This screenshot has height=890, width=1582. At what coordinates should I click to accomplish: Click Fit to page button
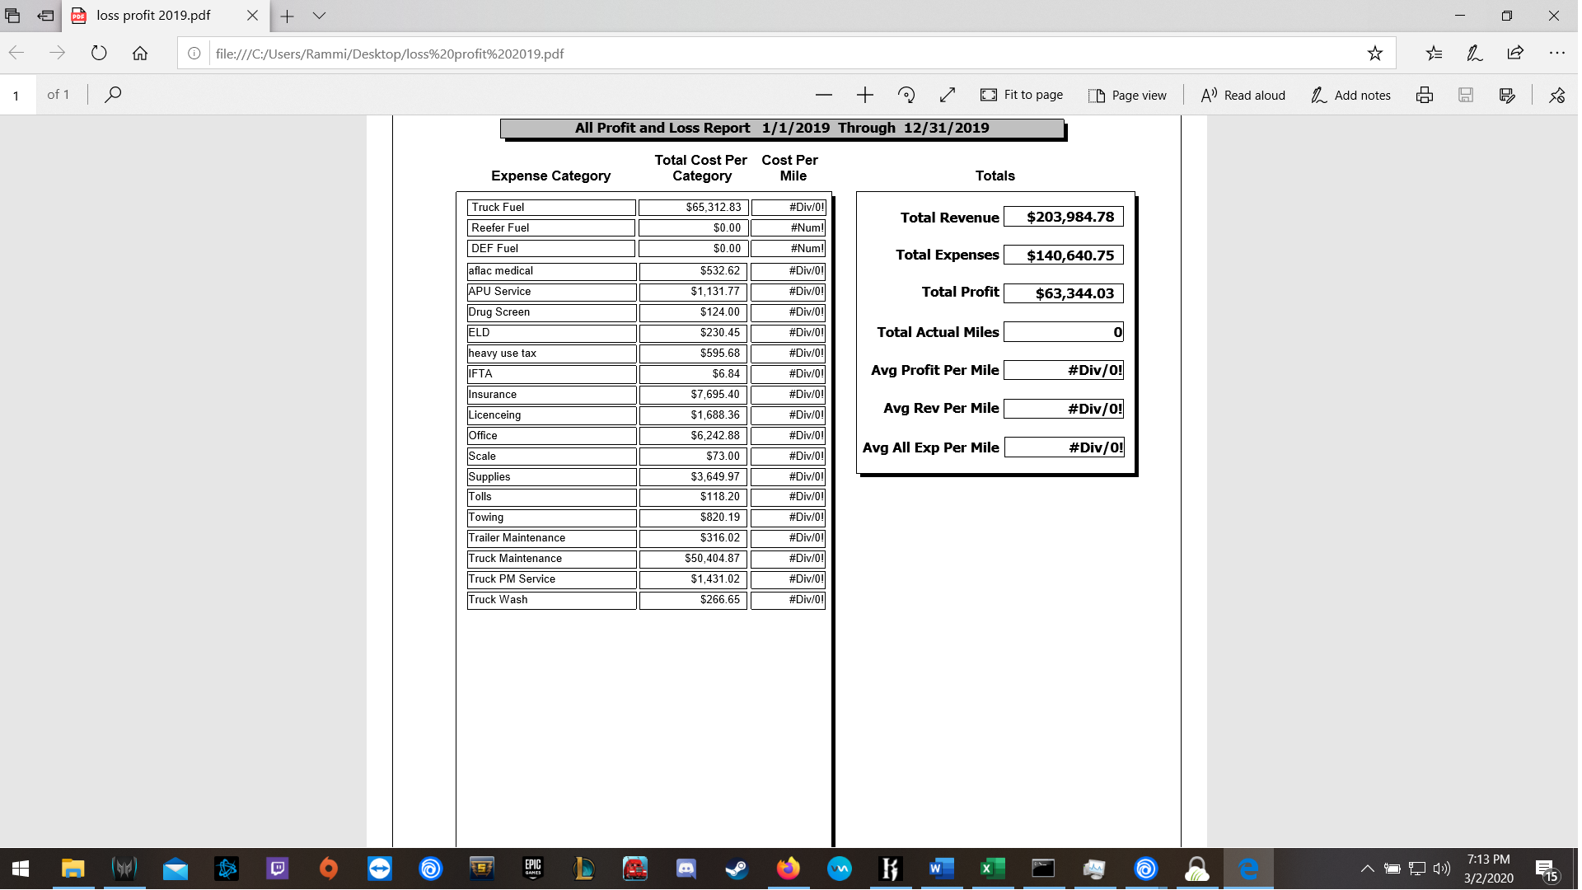1022,95
